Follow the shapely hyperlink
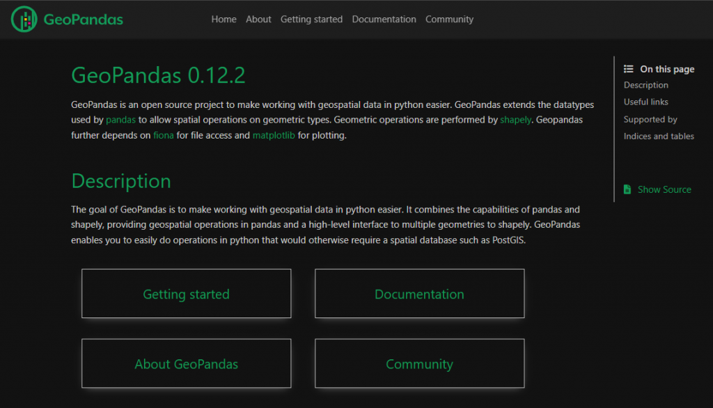Viewport: 713px width, 408px height. click(x=515, y=120)
